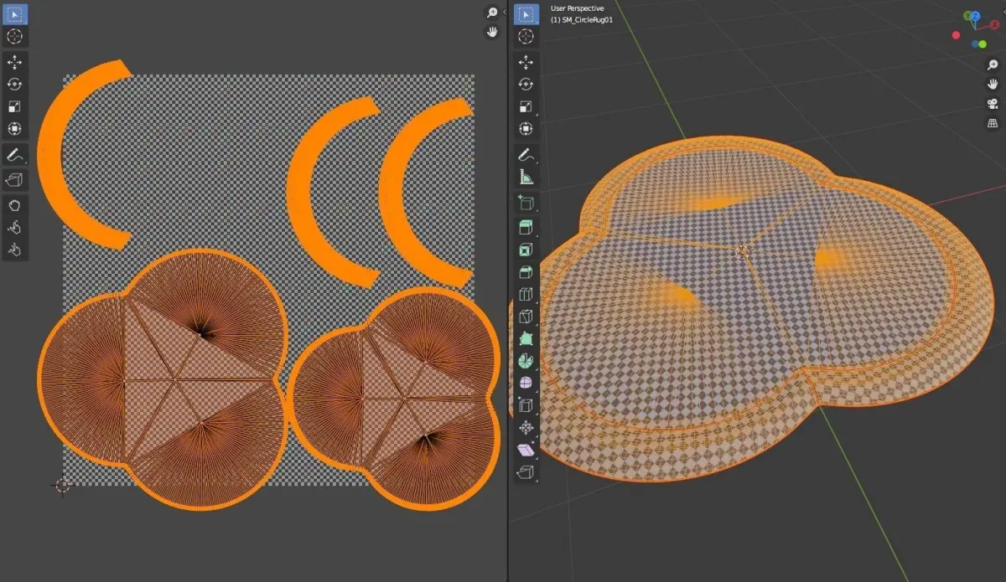1006x582 pixels.
Task: Choose the Inset Faces tool
Action: [526, 250]
